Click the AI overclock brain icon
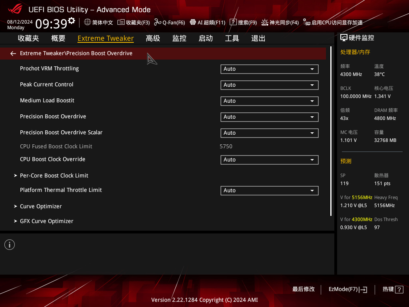This screenshot has width=409, height=307. pyautogui.click(x=193, y=22)
